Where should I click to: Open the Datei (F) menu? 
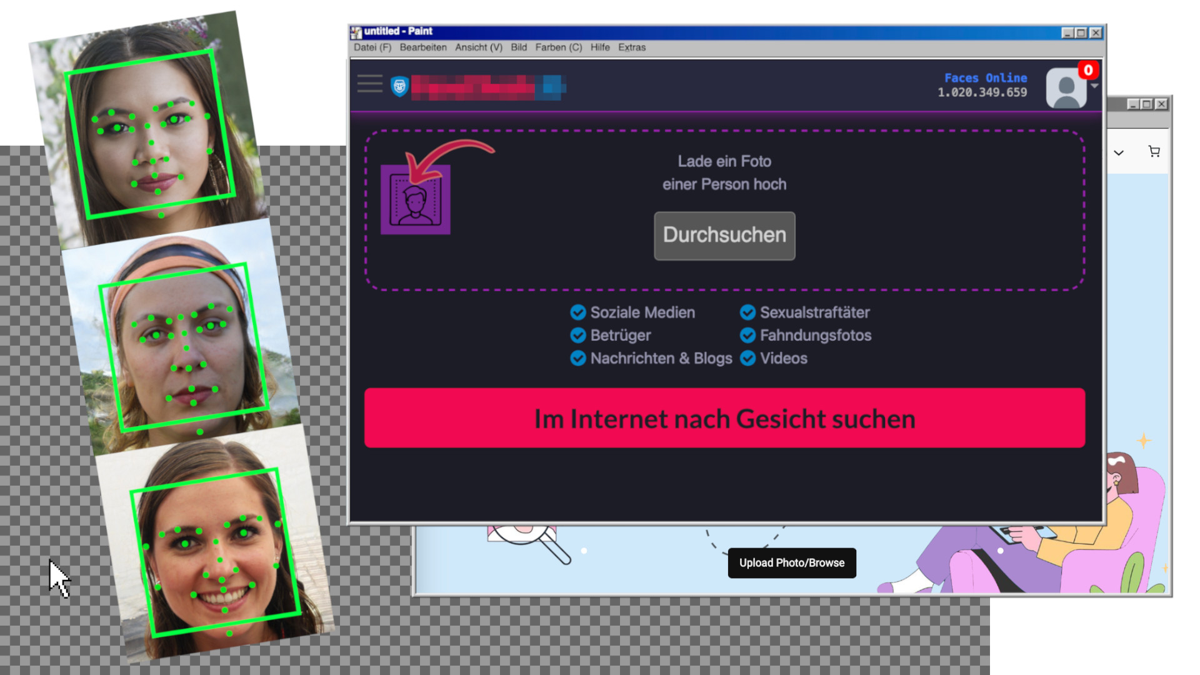coord(372,47)
